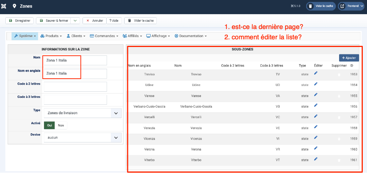Click the trash icon in header cache button
Viewport: 367px width, 173px height.
pos(310,6)
